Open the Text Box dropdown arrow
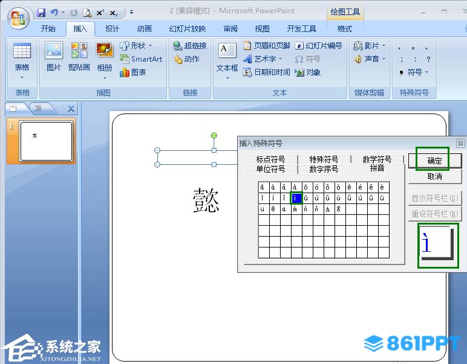Screen dimensions: 467x364 (x=227, y=78)
